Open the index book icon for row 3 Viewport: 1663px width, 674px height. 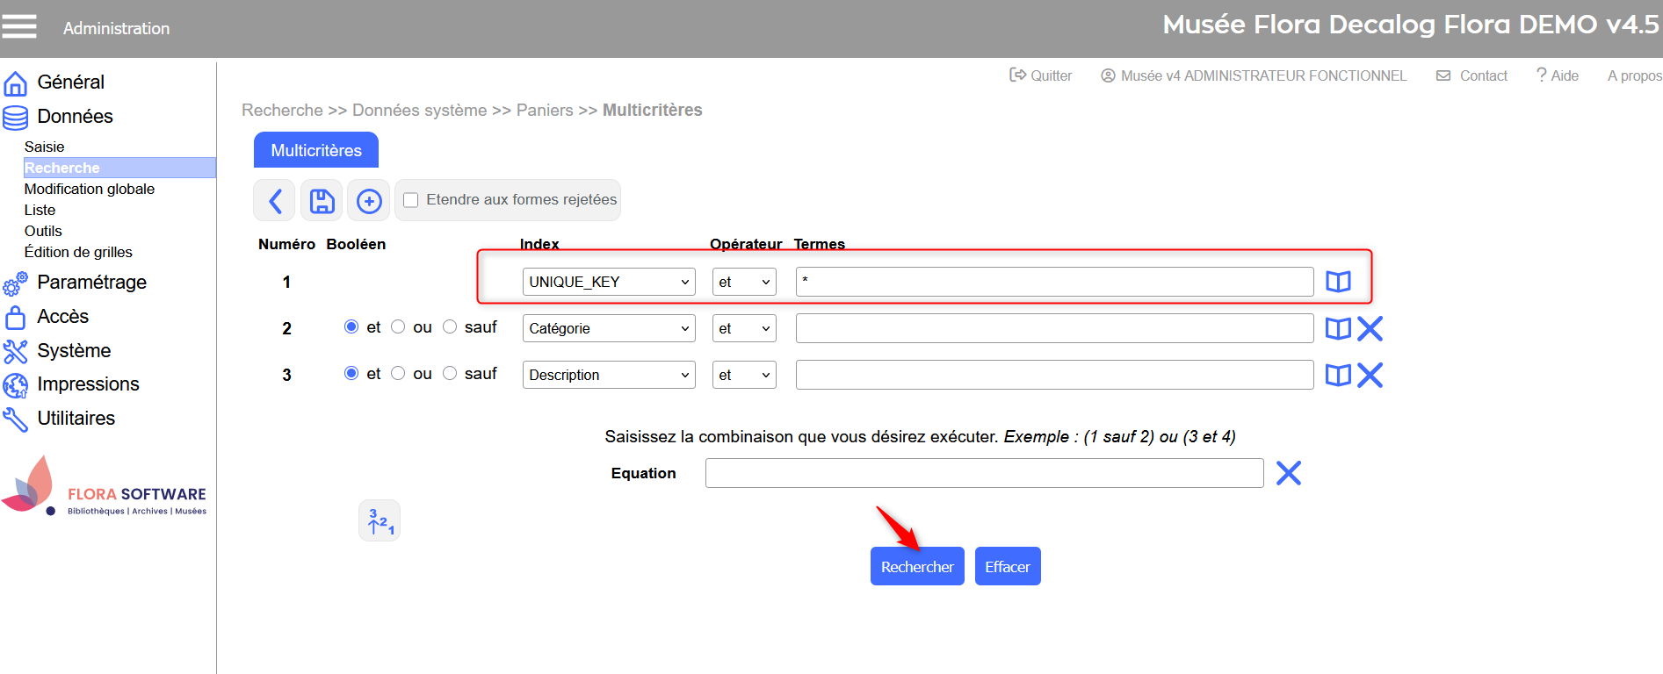tap(1338, 376)
